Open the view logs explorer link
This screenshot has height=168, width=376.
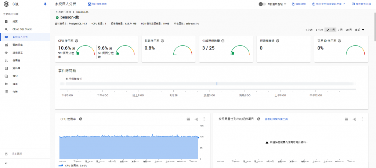276,119
